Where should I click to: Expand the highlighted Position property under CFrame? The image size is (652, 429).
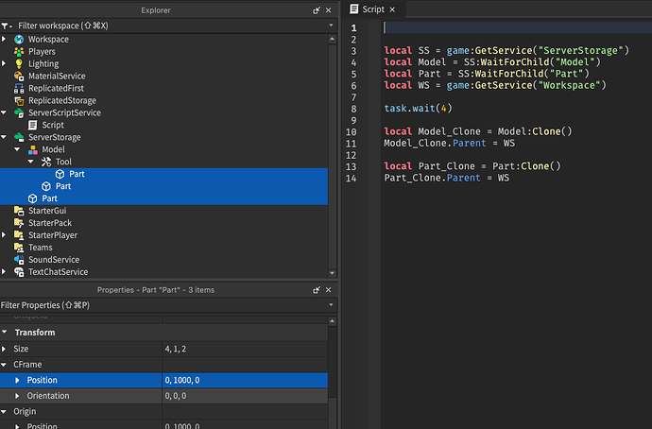coord(17,380)
